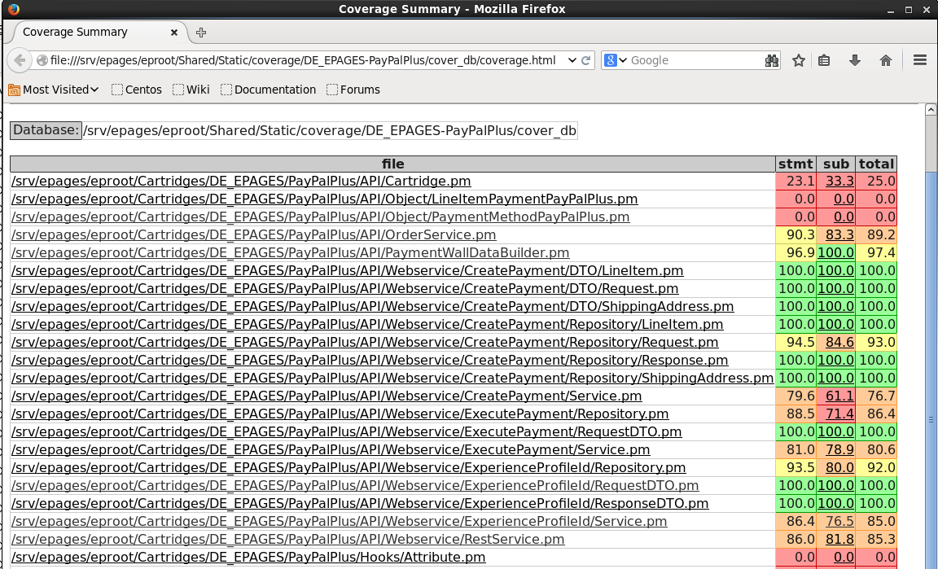Bookmark this page with the star icon
The height and width of the screenshot is (569, 938).
pyautogui.click(x=799, y=60)
